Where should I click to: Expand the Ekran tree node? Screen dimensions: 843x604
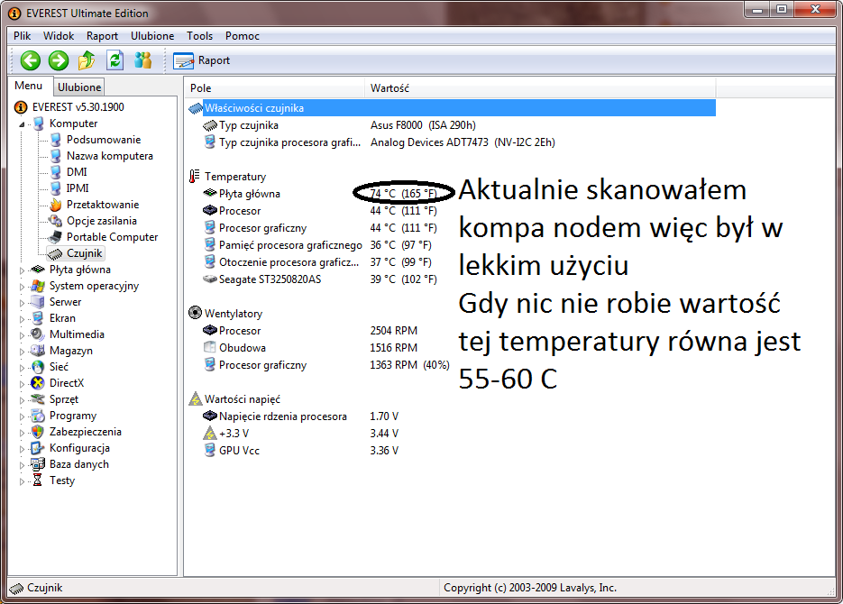(22, 318)
